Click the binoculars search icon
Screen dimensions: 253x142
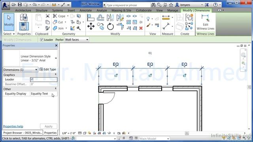[x=153, y=5]
